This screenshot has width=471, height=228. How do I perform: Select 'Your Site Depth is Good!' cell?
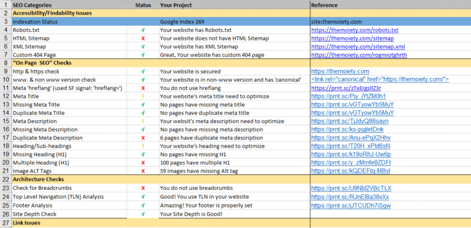(234, 214)
